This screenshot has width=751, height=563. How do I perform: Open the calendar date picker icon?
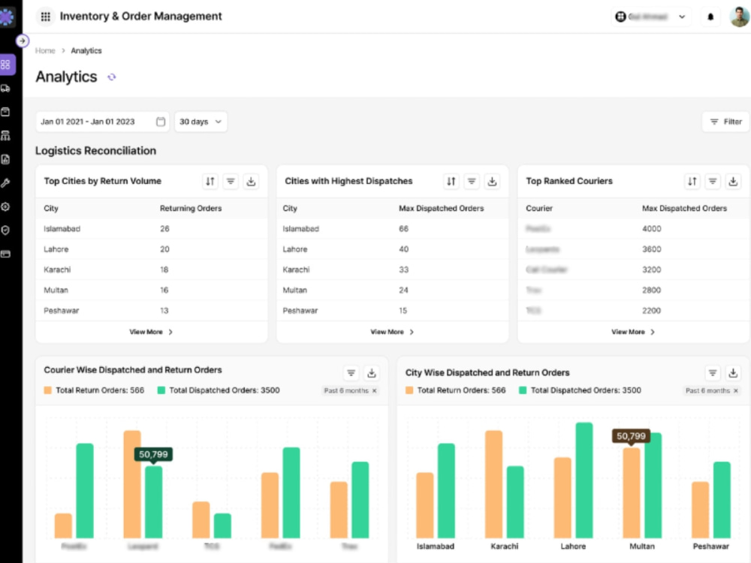point(161,122)
